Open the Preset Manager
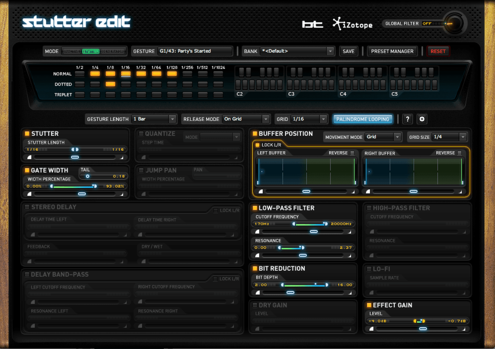Image resolution: width=495 pixels, height=349 pixels. click(x=392, y=51)
